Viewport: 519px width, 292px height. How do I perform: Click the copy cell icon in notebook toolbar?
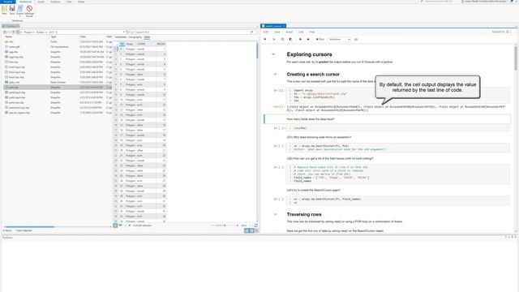point(282,40)
